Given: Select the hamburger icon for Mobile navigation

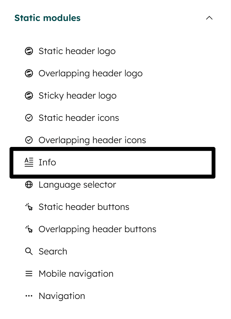Looking at the screenshot, I should coord(29,274).
